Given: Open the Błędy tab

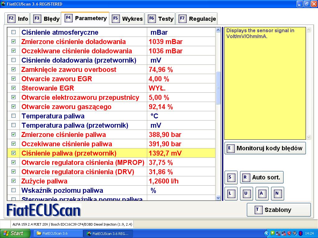Looking at the screenshot, I should coord(47,19).
